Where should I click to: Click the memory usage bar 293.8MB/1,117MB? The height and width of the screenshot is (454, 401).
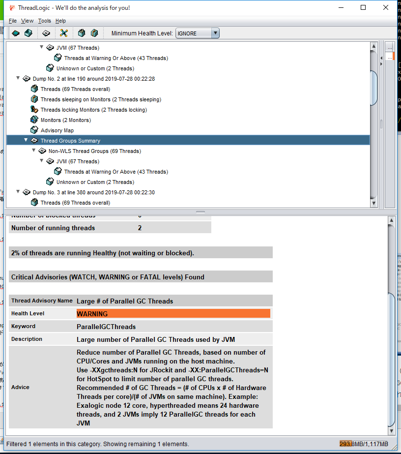tap(364, 444)
